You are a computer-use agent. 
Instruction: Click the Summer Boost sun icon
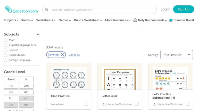pyautogui.click(x=171, y=20)
